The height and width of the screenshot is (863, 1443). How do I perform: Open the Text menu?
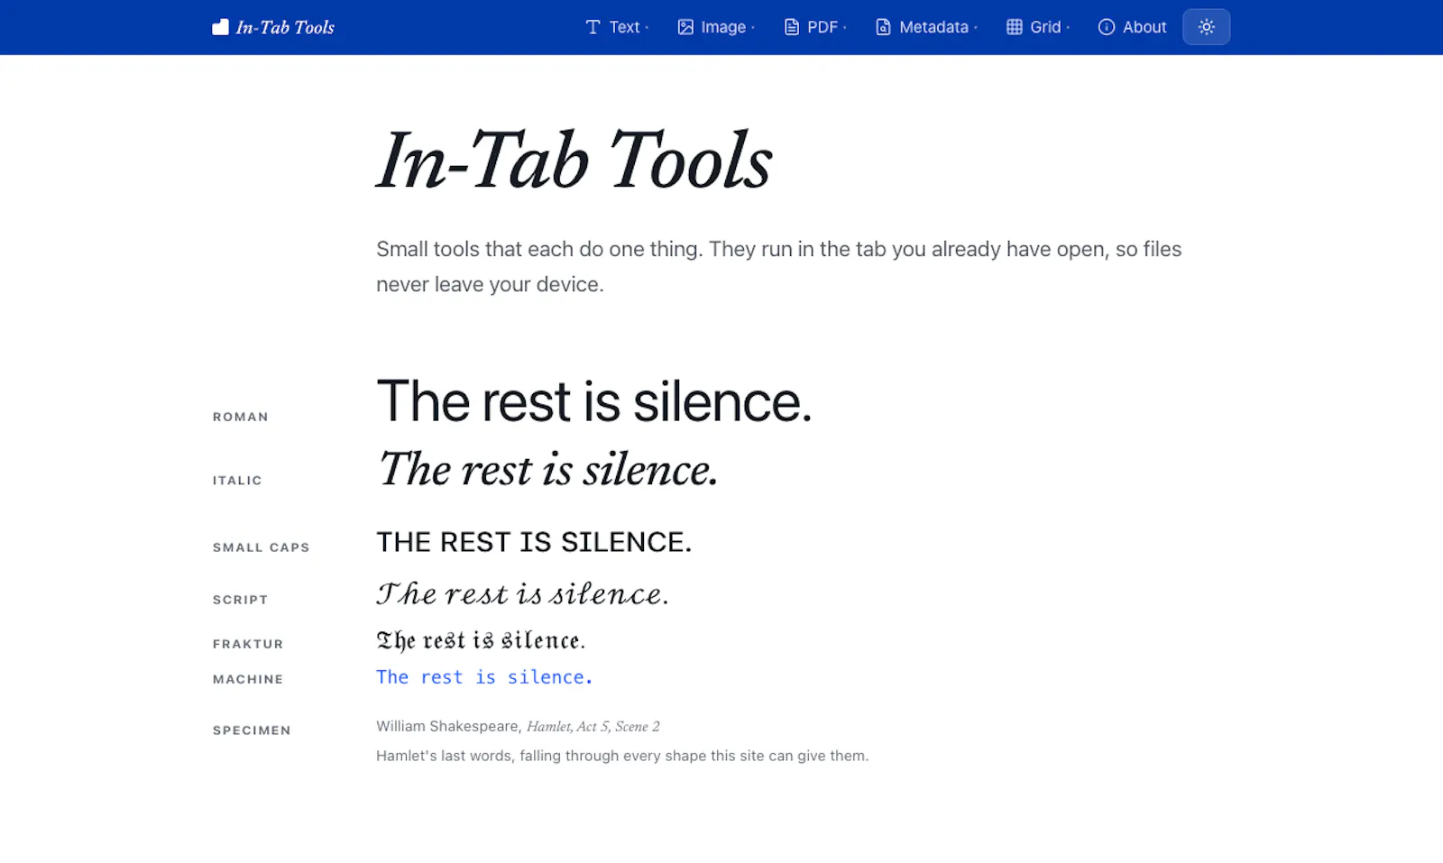pos(617,27)
